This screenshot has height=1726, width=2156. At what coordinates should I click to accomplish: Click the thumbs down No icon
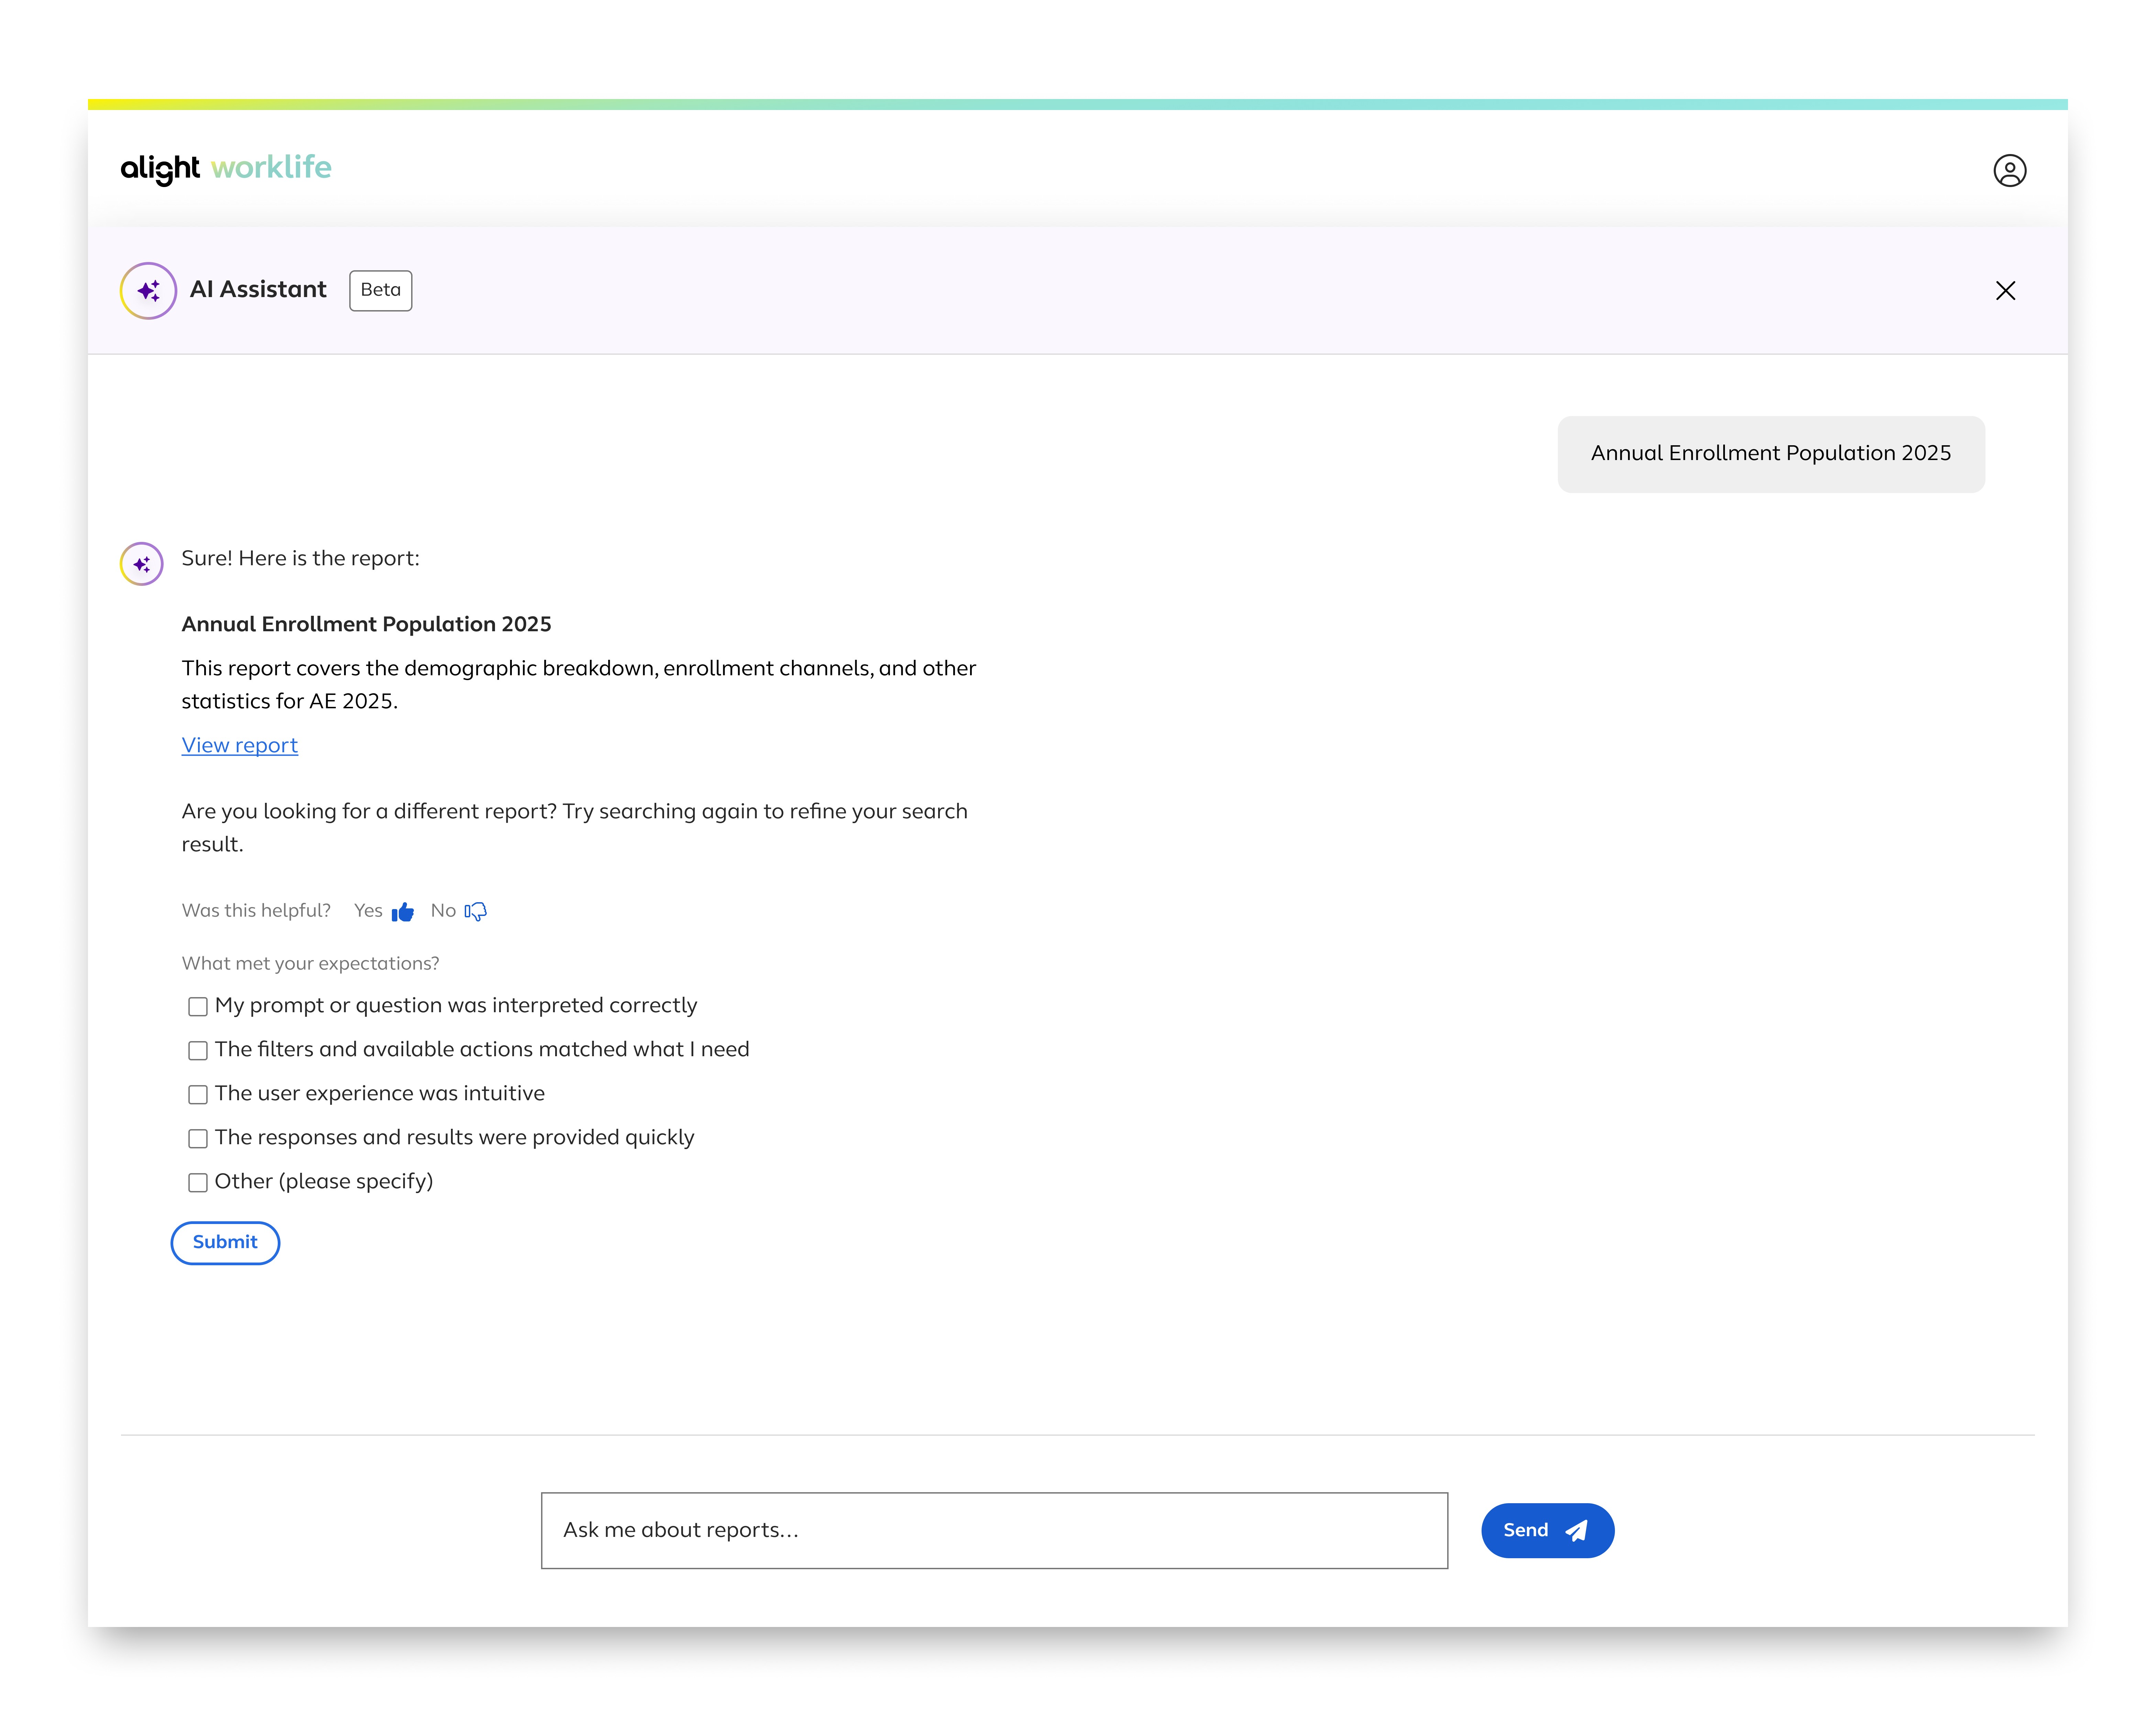[476, 911]
